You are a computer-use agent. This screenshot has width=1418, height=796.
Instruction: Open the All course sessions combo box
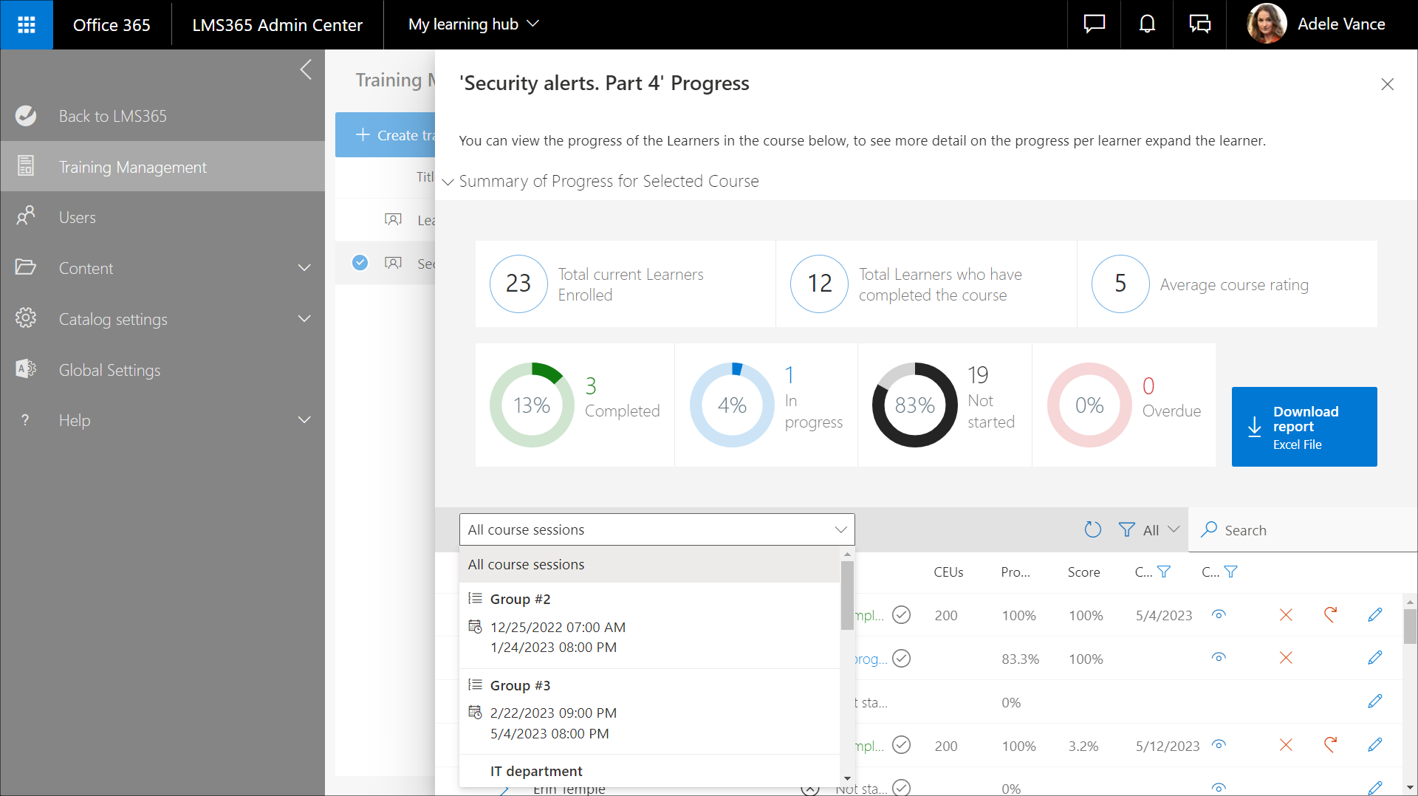[657, 529]
